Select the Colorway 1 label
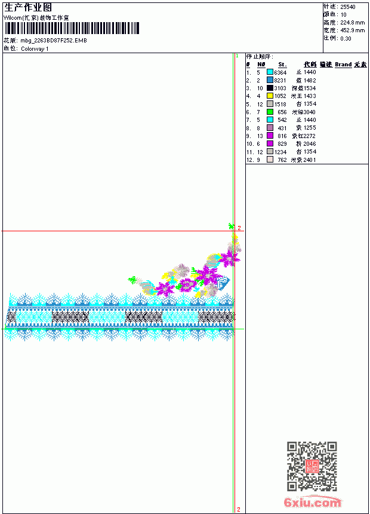Screen dimensions: 370x514 coord(35,49)
